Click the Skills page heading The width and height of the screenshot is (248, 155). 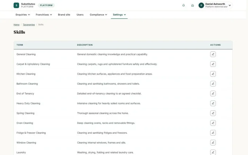19,32
